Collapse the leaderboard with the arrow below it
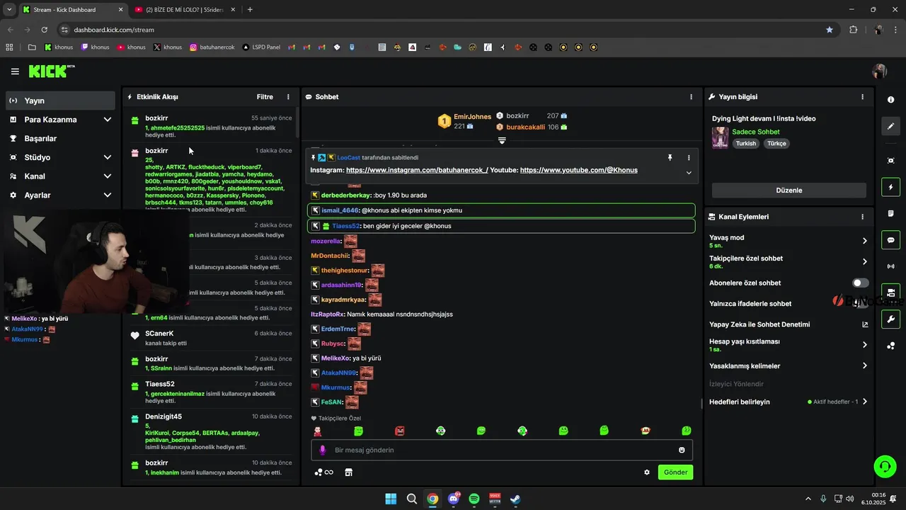The width and height of the screenshot is (906, 510). 502,141
